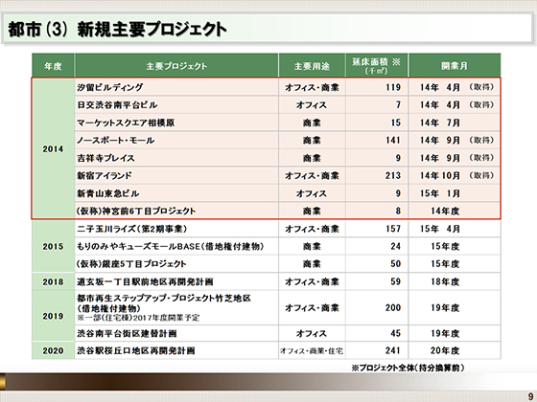Click page number 9

(x=530, y=396)
